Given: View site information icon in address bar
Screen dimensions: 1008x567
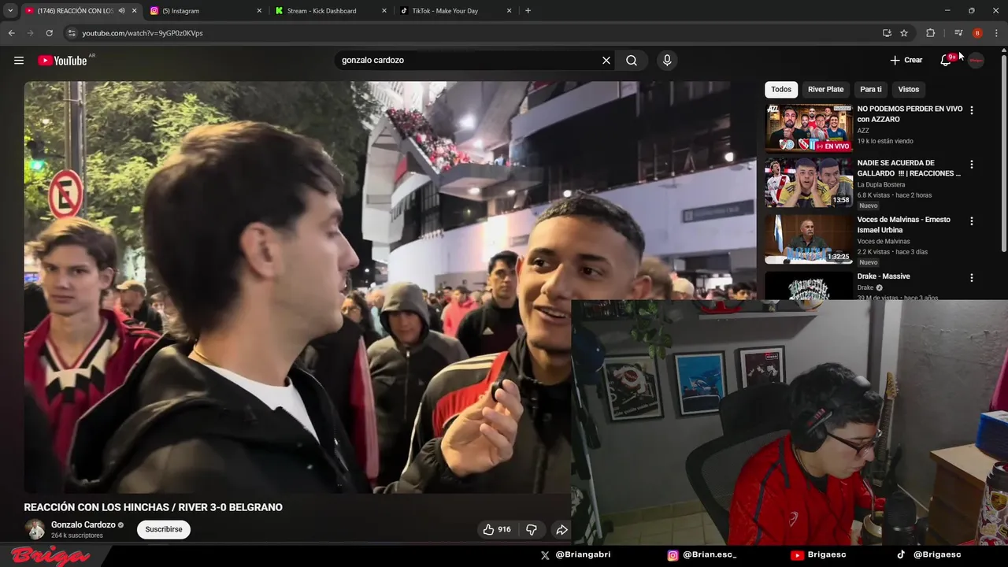Looking at the screenshot, I should click(72, 33).
